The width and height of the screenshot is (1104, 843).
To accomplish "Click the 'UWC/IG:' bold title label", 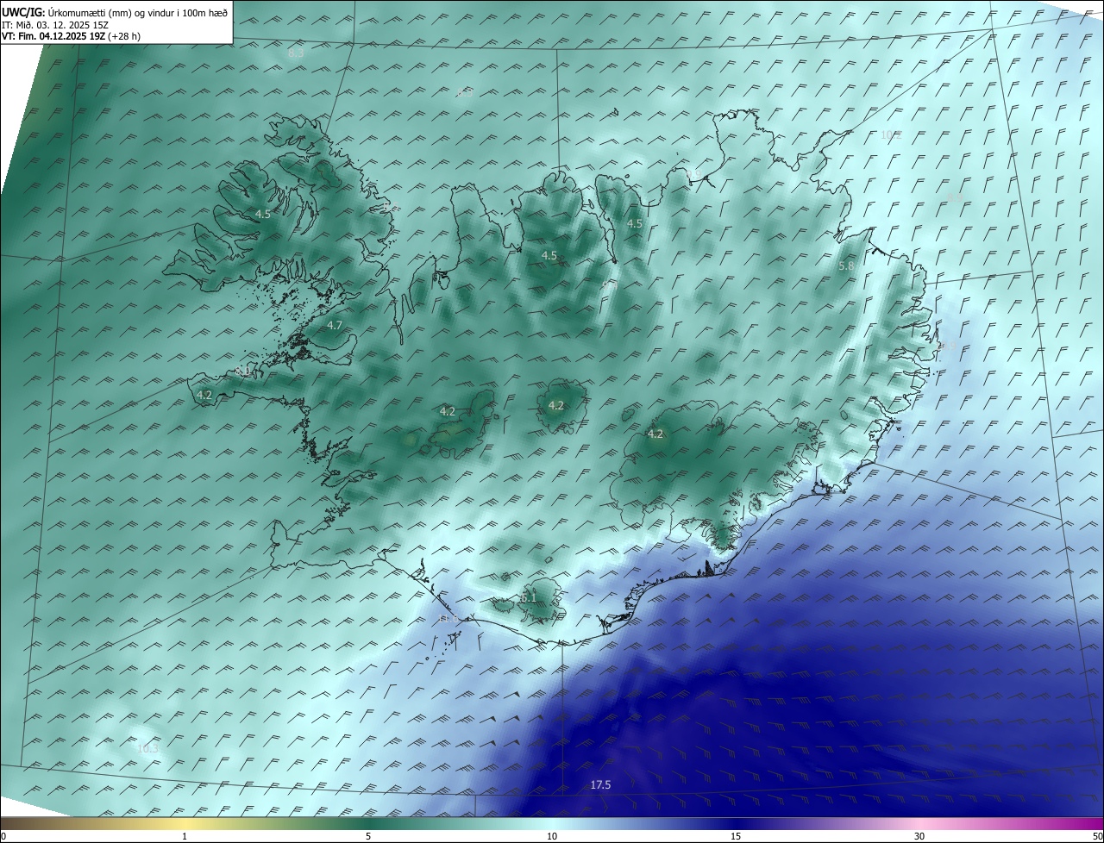I will click(23, 12).
